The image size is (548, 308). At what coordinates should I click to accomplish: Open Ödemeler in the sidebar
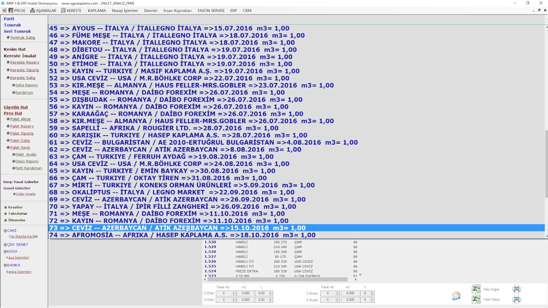(x=17, y=220)
